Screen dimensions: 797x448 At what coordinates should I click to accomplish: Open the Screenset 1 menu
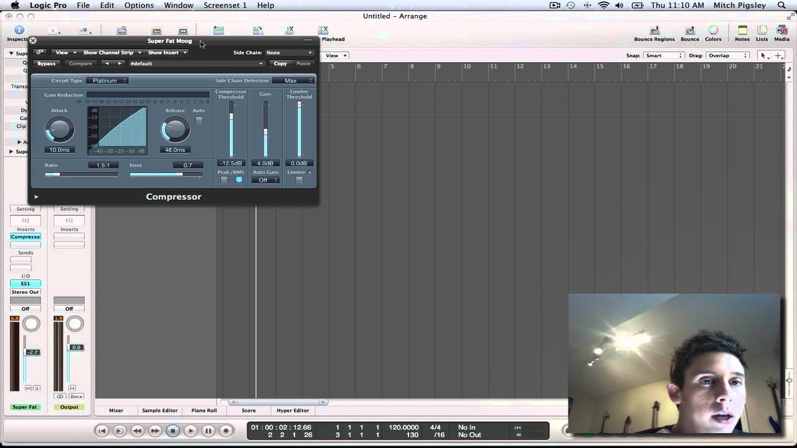tap(225, 5)
